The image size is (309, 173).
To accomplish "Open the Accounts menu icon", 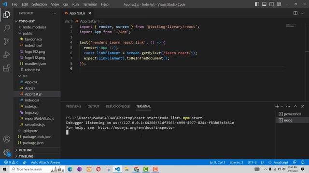I will click(6, 139).
